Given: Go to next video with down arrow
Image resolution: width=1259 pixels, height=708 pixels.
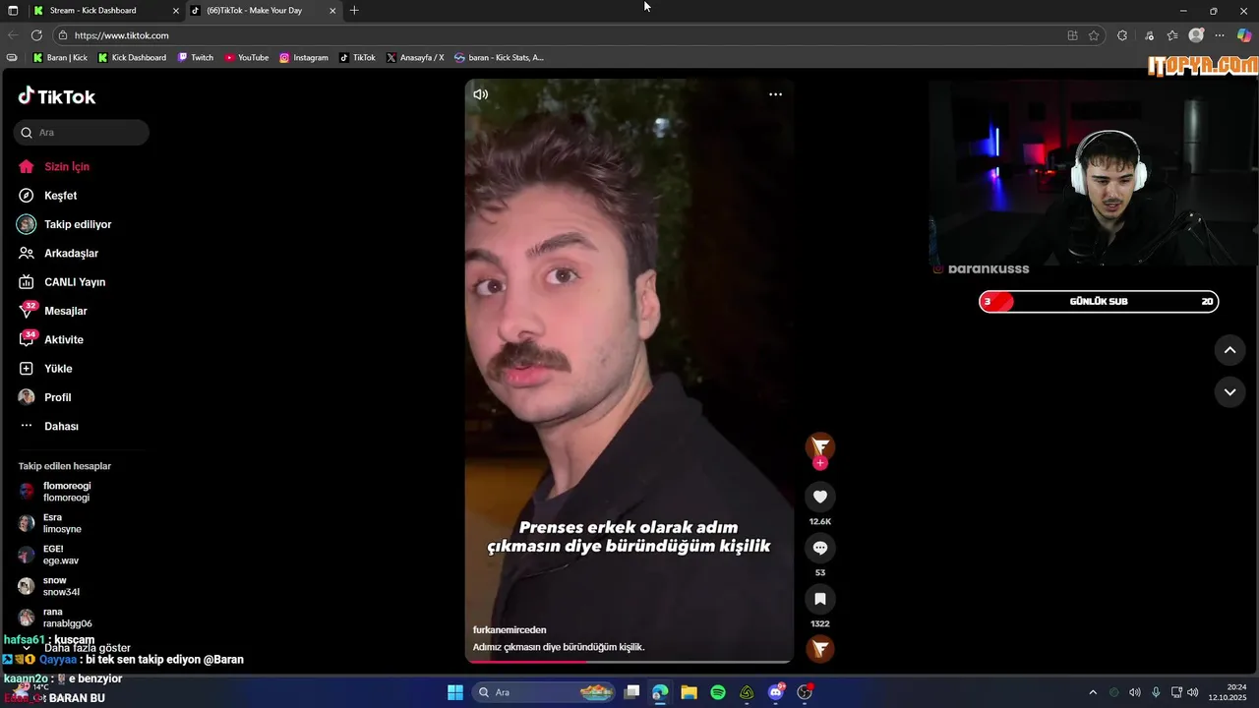Looking at the screenshot, I should 1229,392.
